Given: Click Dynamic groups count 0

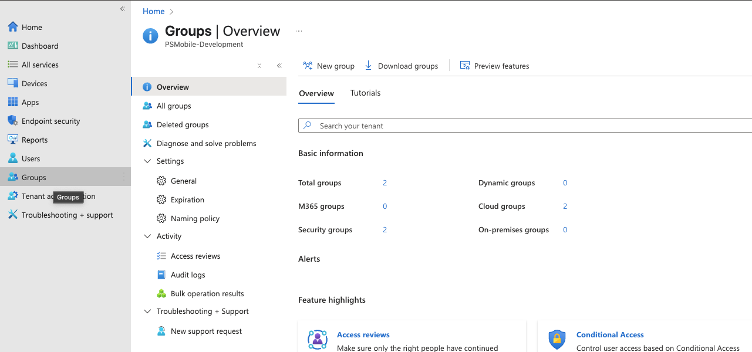Looking at the screenshot, I should 565,182.
